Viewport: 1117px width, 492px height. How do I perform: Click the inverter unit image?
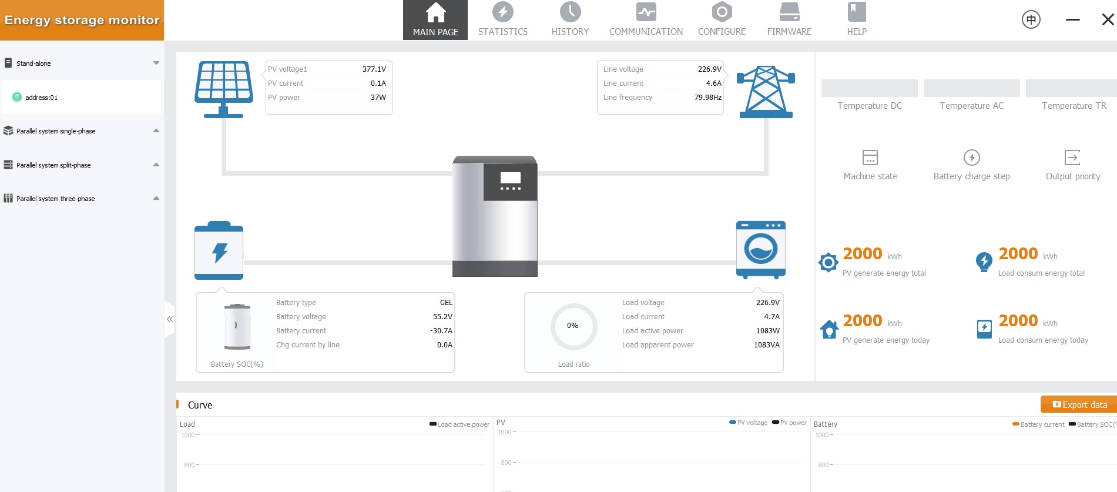pyautogui.click(x=495, y=216)
